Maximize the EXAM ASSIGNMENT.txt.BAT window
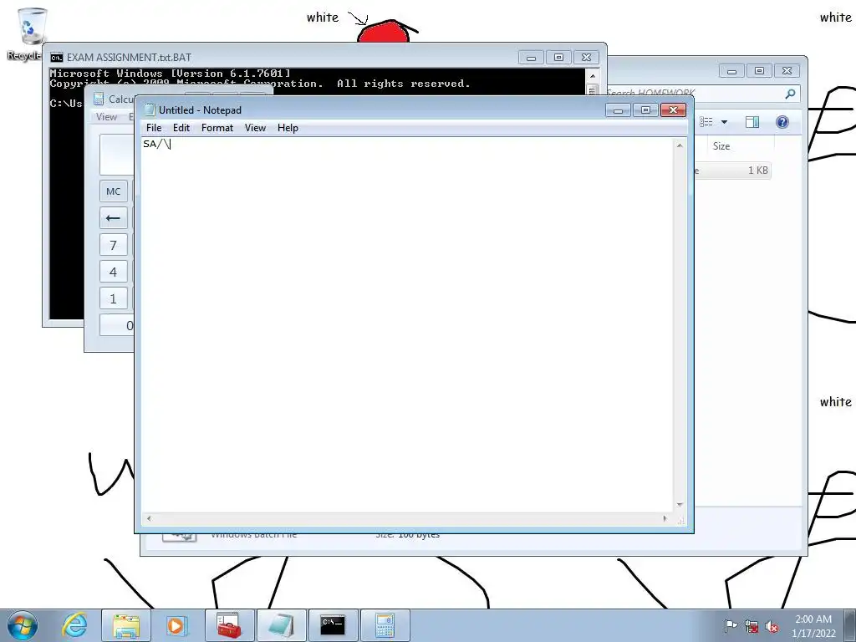This screenshot has height=642, width=856. pyautogui.click(x=558, y=58)
